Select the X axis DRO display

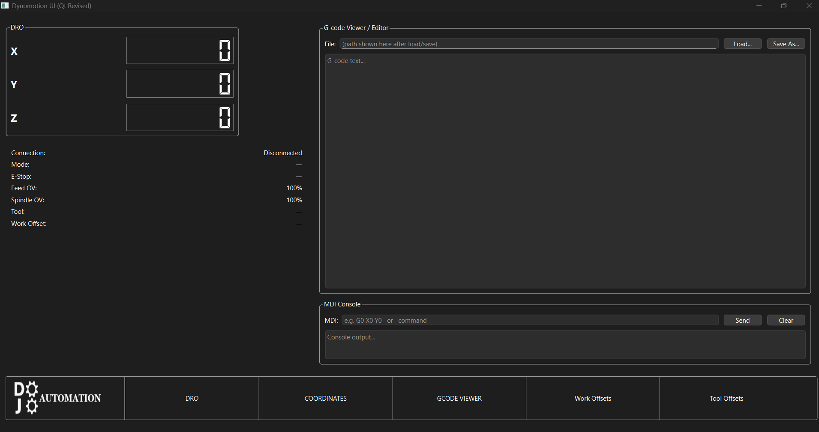[180, 51]
